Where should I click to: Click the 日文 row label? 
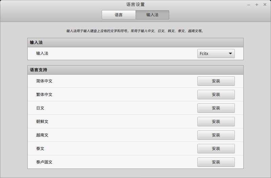click(40, 108)
